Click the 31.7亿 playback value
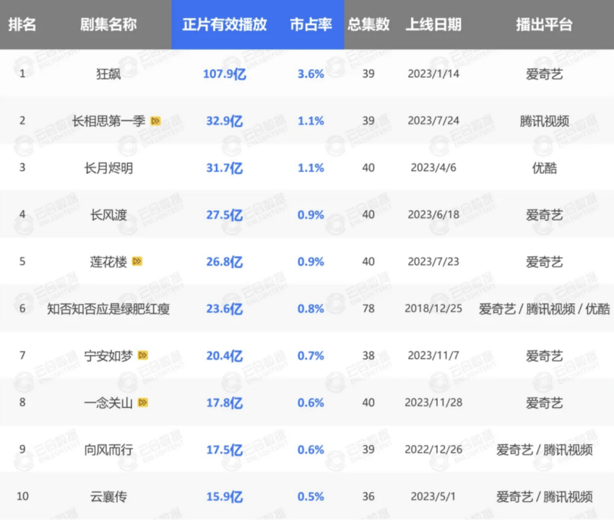 [225, 168]
